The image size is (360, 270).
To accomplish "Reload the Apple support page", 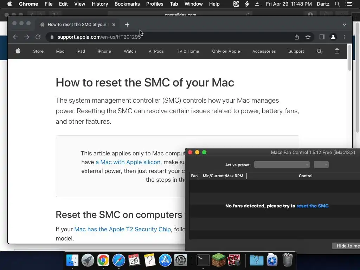I will click(x=38, y=37).
